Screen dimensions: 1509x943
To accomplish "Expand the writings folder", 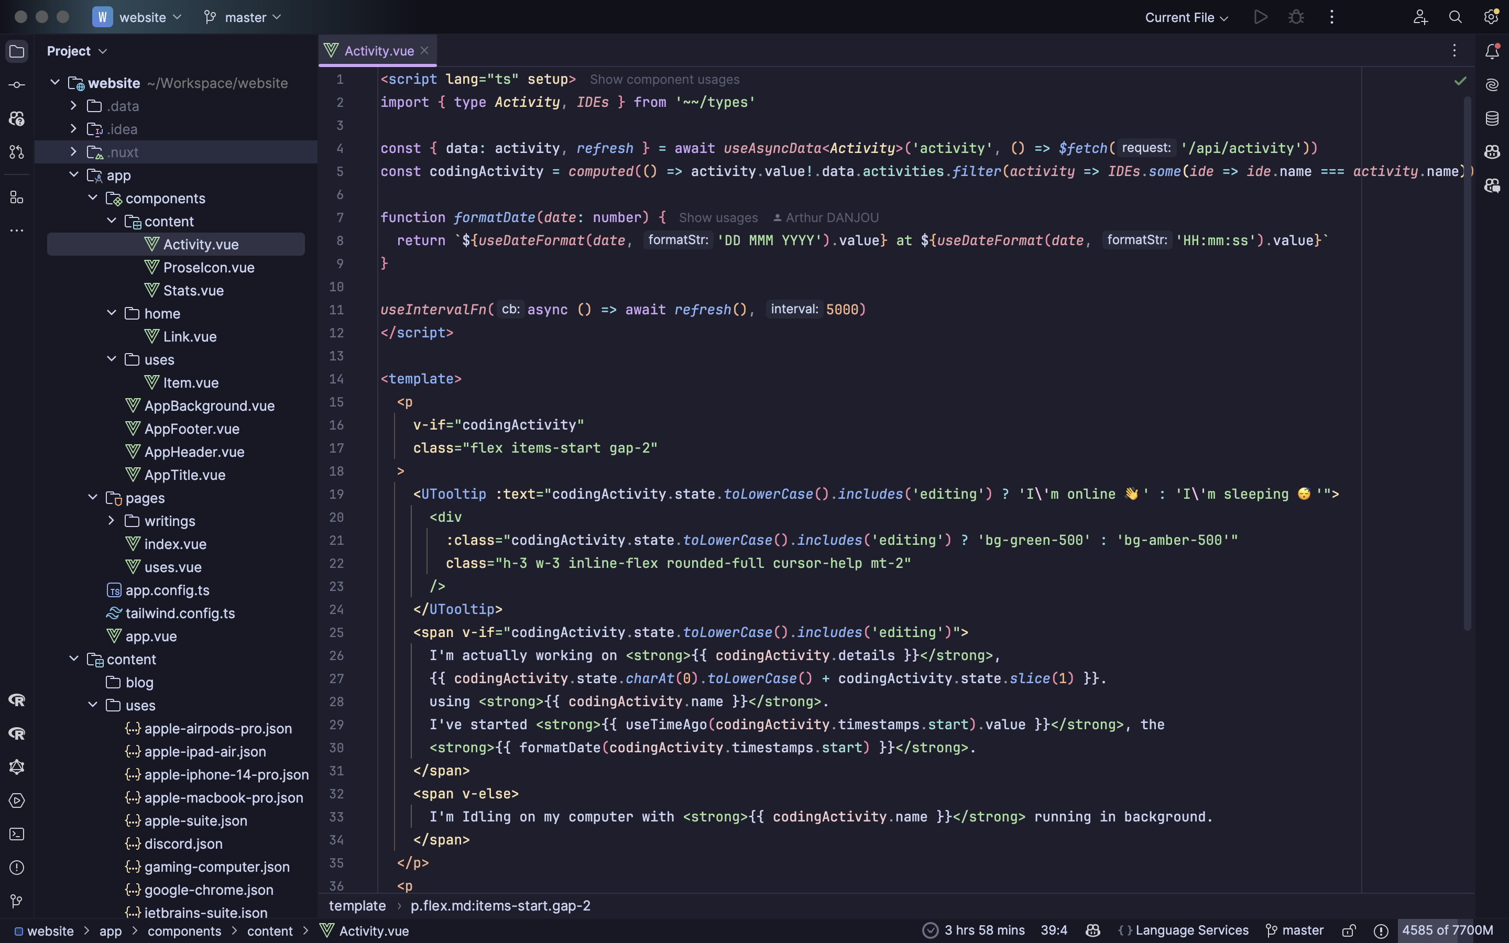I will [x=112, y=521].
